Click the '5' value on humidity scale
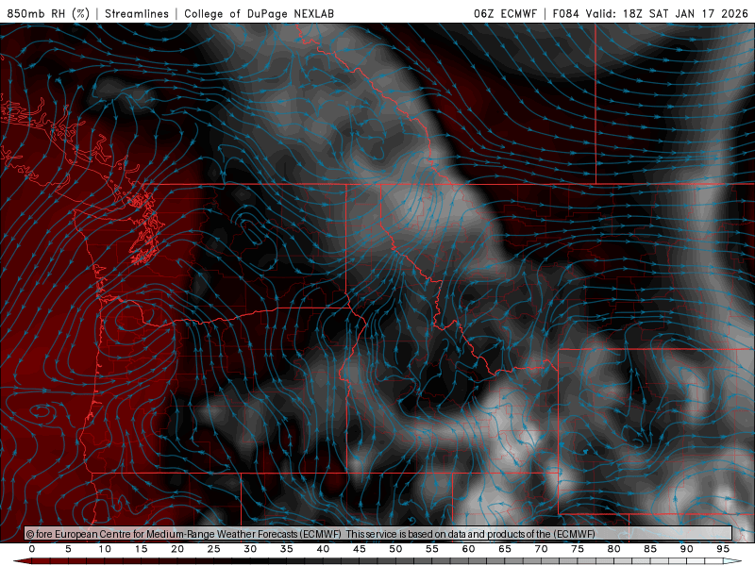The width and height of the screenshot is (755, 566). (x=68, y=549)
